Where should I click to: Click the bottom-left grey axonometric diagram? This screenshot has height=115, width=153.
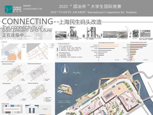click(14, 92)
